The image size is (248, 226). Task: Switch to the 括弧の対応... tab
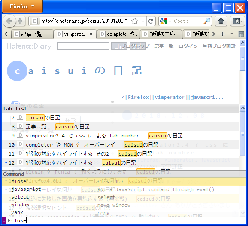tap(161, 34)
